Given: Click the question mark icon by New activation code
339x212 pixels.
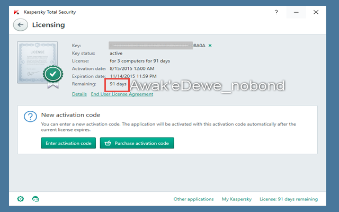Looking at the screenshot, I should coord(30,117).
